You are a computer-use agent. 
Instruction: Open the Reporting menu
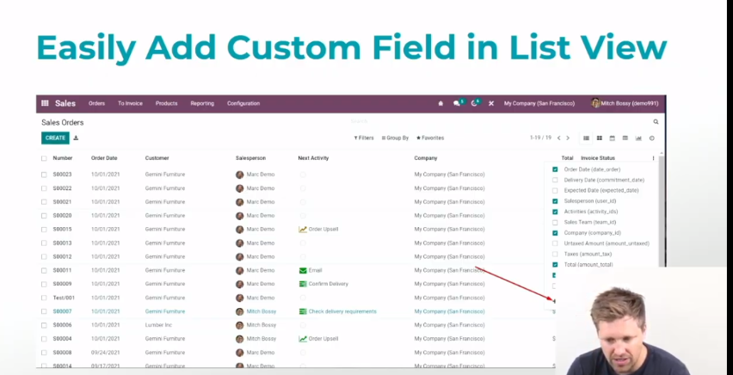click(202, 103)
